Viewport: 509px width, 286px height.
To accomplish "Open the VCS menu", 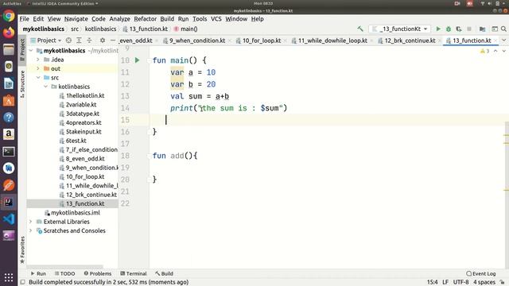I will [216, 19].
